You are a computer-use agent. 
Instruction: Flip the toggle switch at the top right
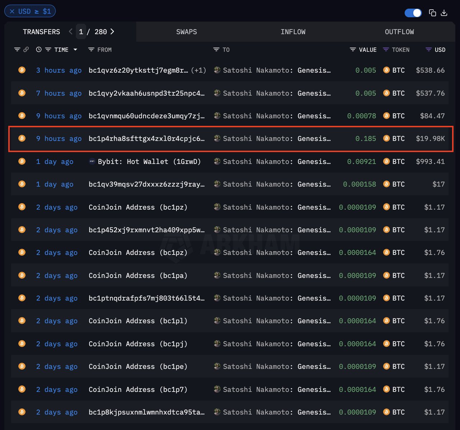[x=413, y=13]
